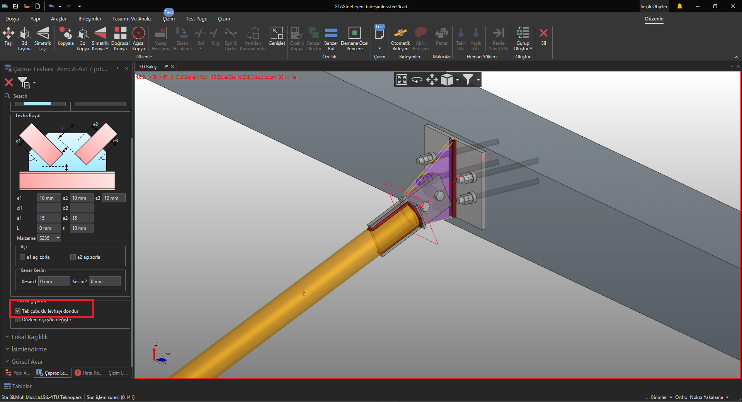Expand the Görsel Ayar section

[x=27, y=362]
